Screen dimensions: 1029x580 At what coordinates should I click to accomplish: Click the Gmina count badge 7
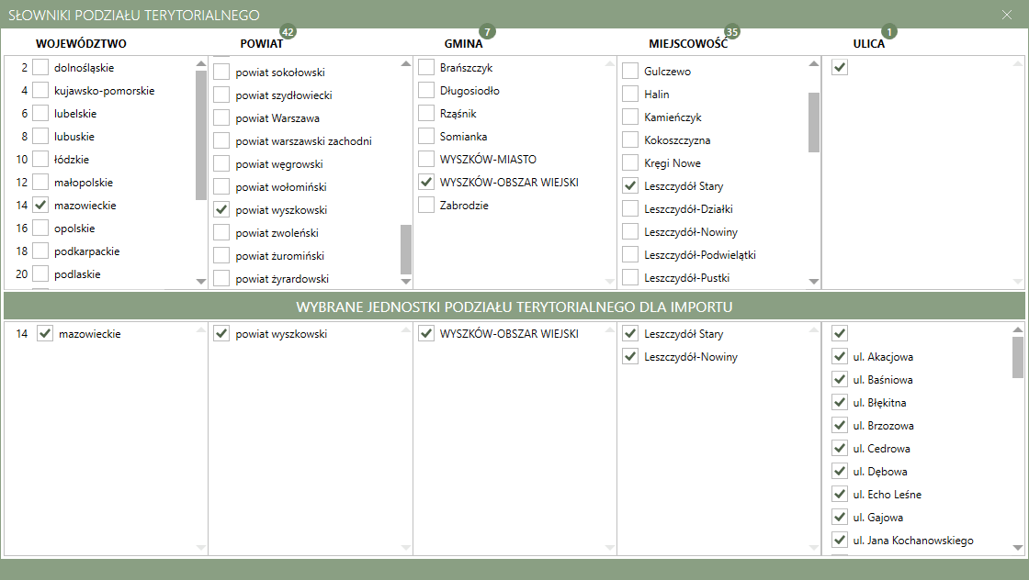pos(487,32)
